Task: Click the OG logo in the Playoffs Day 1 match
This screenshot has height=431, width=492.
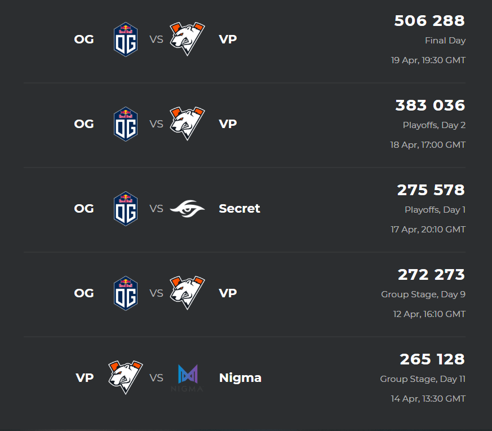Action: click(x=126, y=209)
